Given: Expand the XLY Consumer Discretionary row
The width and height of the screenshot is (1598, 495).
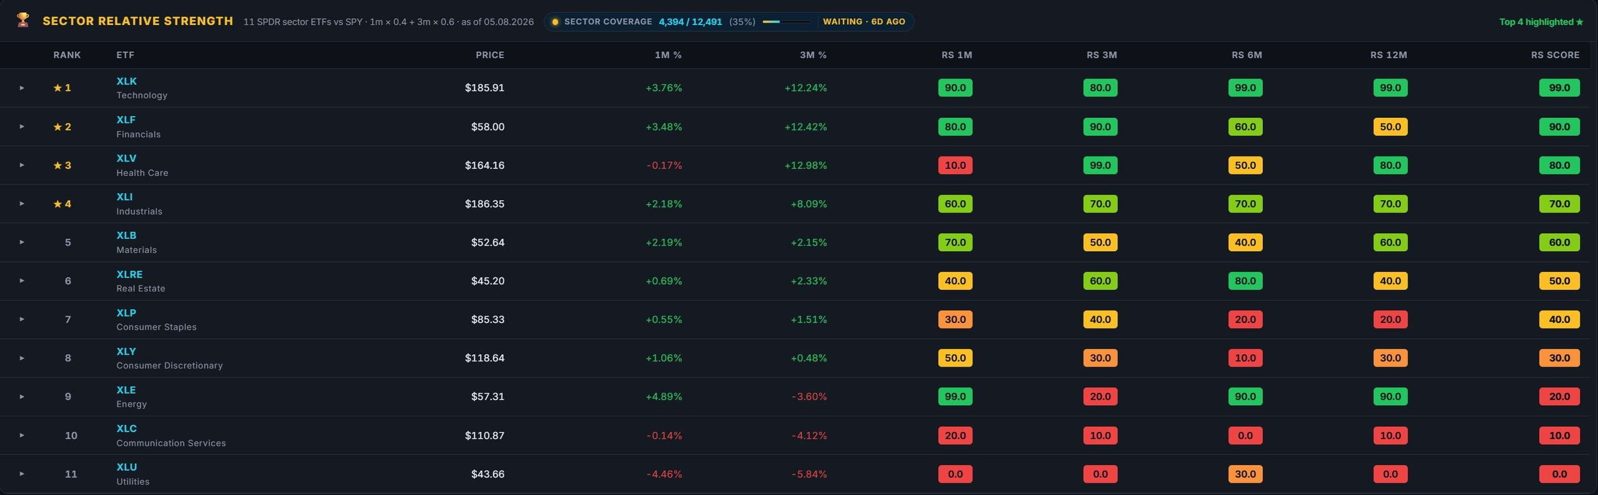Looking at the screenshot, I should pos(22,358).
